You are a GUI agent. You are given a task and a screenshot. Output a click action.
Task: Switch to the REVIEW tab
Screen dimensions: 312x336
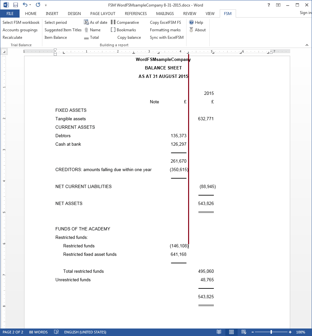tap(189, 13)
